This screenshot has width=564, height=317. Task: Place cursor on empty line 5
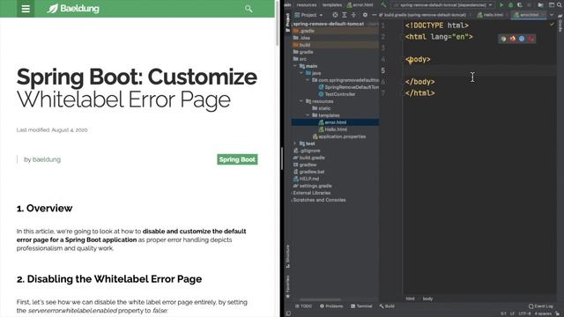(479, 70)
